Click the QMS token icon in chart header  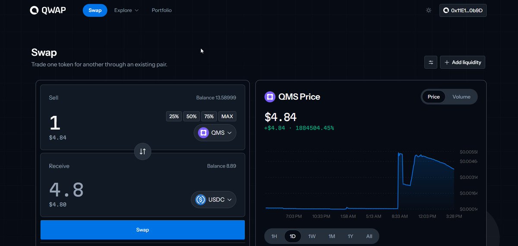coord(270,97)
